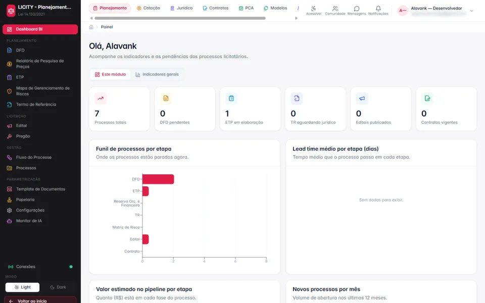Viewport: 485px width, 303px height.
Task: Open the Notificações bell icon
Action: click(378, 11)
